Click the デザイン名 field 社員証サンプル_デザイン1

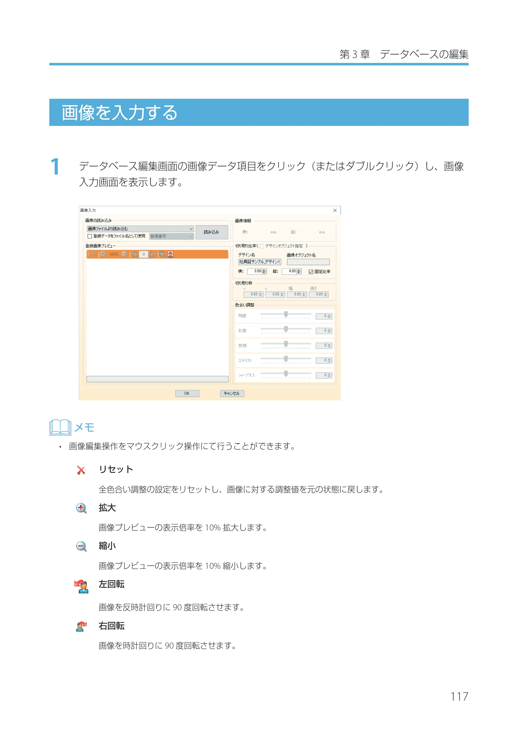pyautogui.click(x=260, y=262)
